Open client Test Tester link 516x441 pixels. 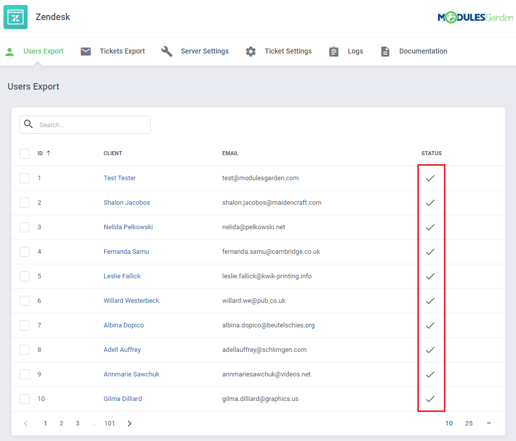pos(120,178)
